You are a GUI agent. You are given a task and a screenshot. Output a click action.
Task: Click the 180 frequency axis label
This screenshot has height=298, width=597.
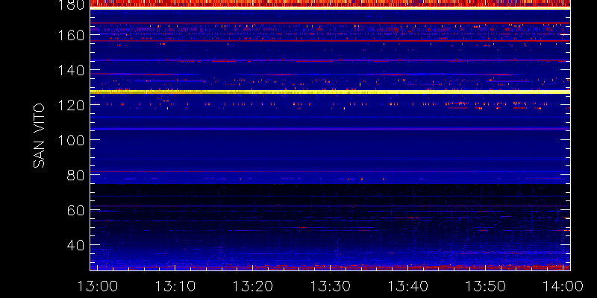pos(71,5)
